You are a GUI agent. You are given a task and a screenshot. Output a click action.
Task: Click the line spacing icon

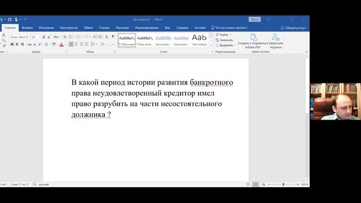pos(93,44)
